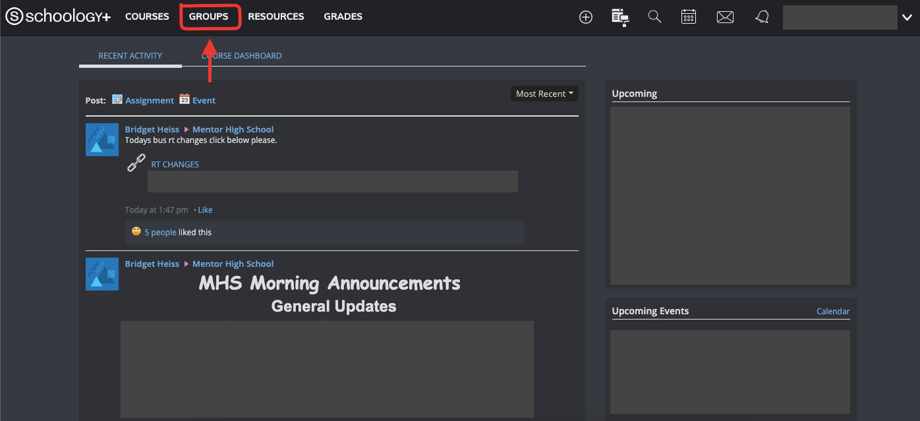Go to GRADES in navigation bar
This screenshot has width=920, height=421.
pos(343,16)
